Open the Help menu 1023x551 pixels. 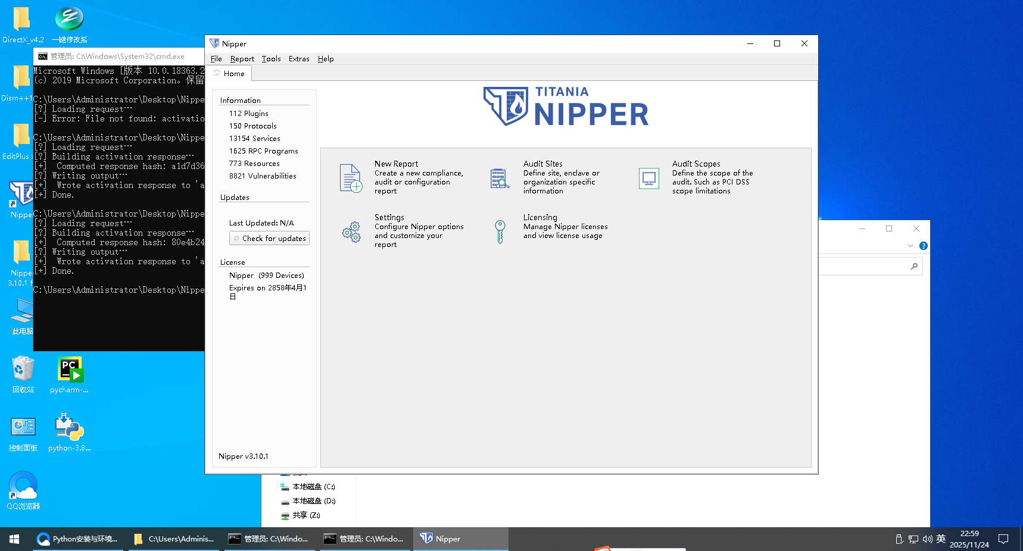click(x=326, y=59)
